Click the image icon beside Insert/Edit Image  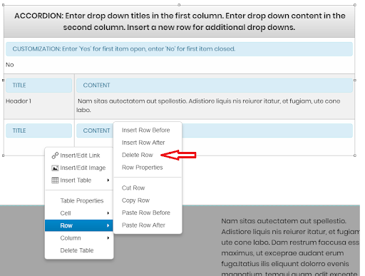[x=55, y=168]
